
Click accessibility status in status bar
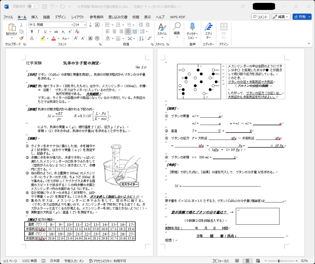click(x=107, y=261)
